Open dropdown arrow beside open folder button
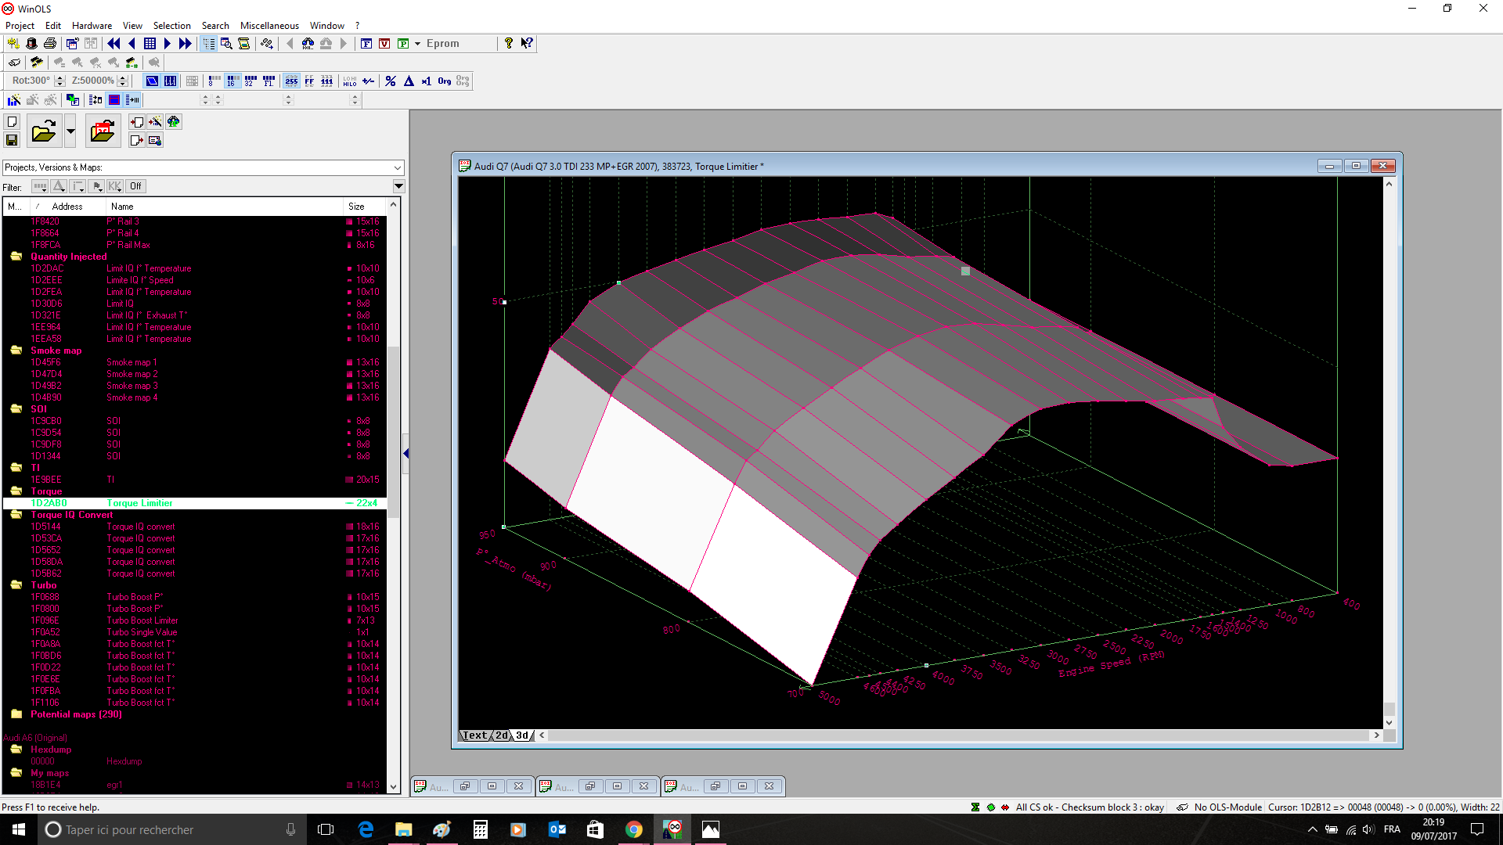This screenshot has height=845, width=1503. [70, 131]
